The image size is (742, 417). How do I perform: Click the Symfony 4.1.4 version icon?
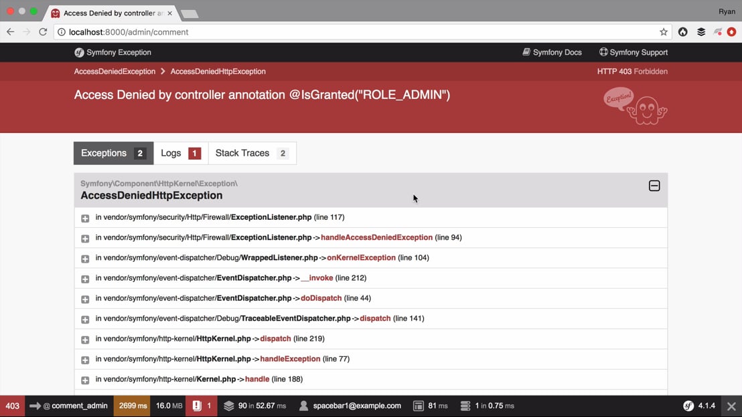click(x=688, y=406)
